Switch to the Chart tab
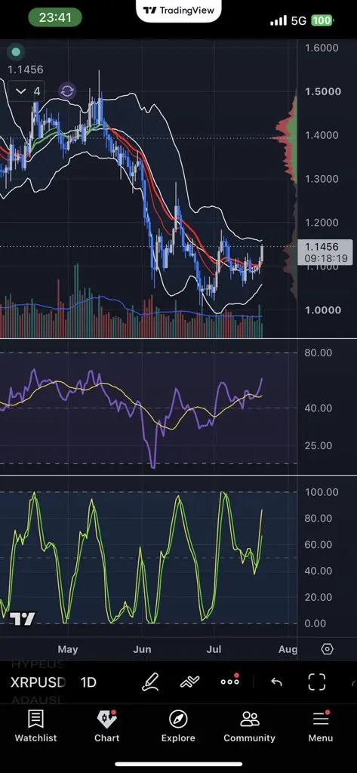This screenshot has height=773, width=357. [x=107, y=726]
